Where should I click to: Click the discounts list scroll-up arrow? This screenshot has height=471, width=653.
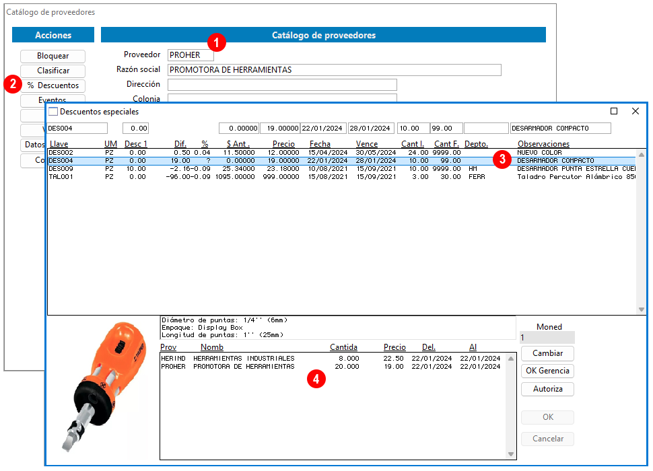click(x=642, y=155)
